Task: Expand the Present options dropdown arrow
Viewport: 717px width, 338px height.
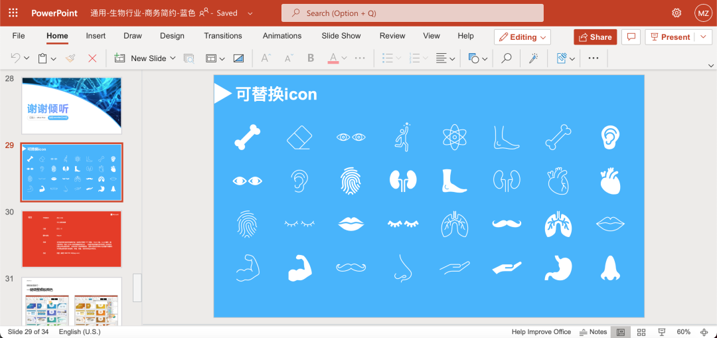Action: tap(703, 37)
